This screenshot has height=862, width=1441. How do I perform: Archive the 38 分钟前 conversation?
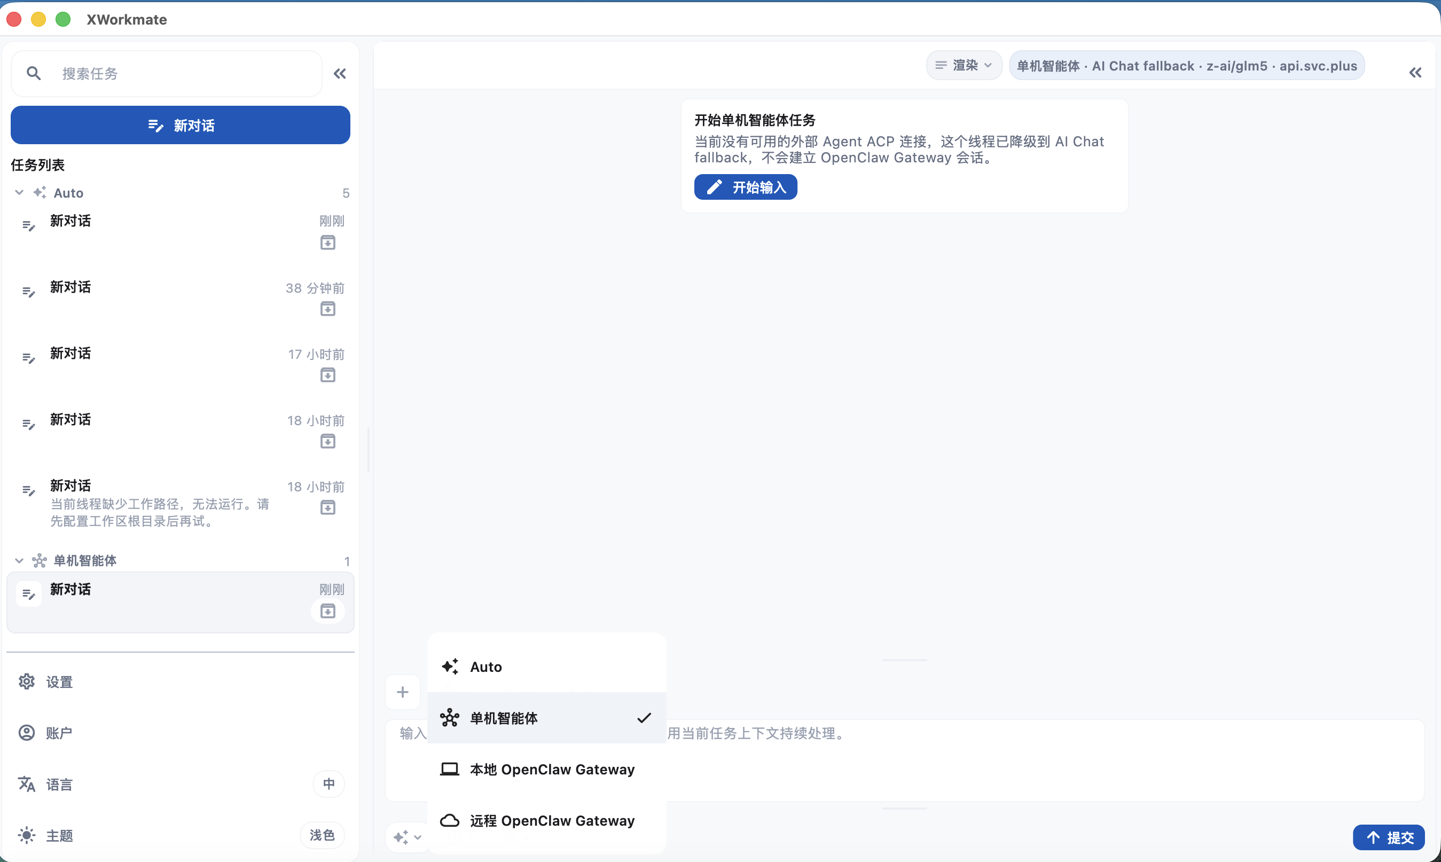click(327, 309)
